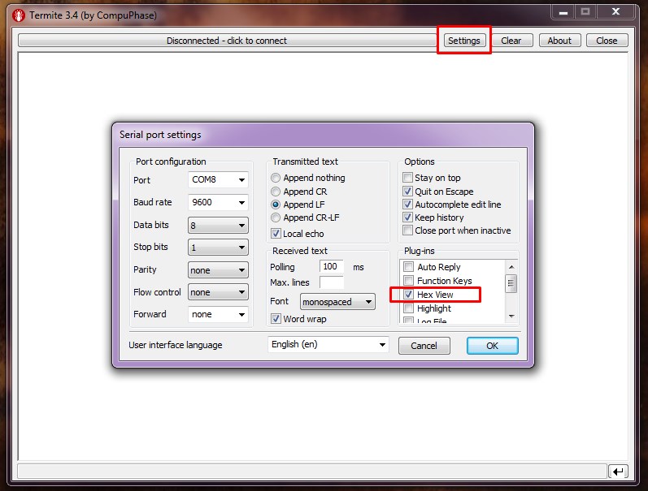The height and width of the screenshot is (491, 648).
Task: Open the Font monospaced dropdown
Action: pyautogui.click(x=337, y=302)
